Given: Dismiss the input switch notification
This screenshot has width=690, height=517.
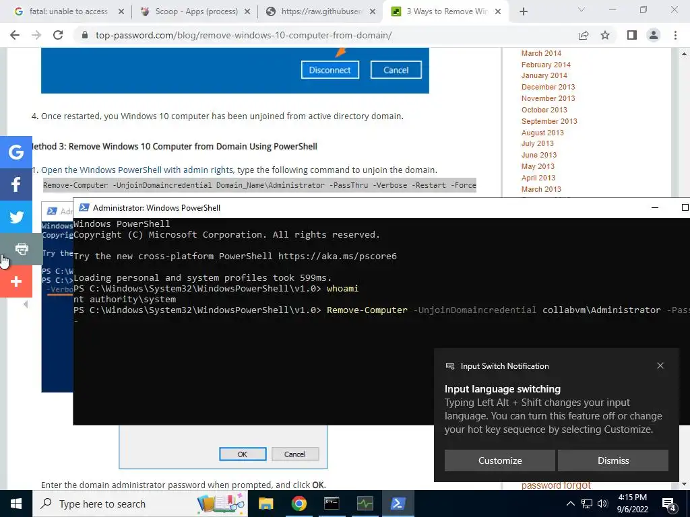Looking at the screenshot, I should (613, 460).
